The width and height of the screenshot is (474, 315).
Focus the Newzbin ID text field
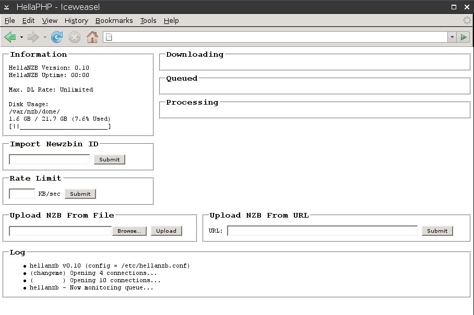(49, 159)
